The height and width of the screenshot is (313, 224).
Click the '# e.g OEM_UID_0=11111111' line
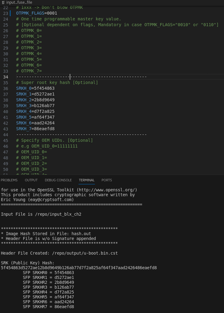(x=47, y=146)
